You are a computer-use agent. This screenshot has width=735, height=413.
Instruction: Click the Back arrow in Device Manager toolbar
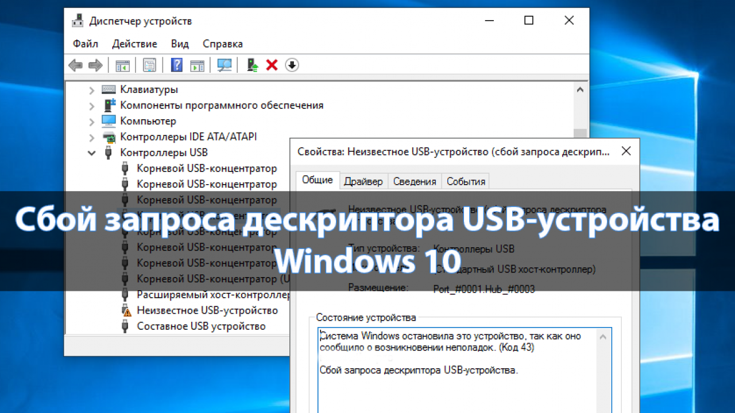[x=75, y=65]
